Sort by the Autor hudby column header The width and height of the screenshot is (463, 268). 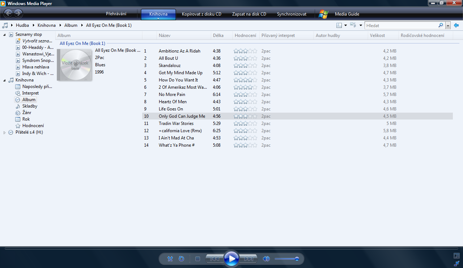tap(341, 35)
